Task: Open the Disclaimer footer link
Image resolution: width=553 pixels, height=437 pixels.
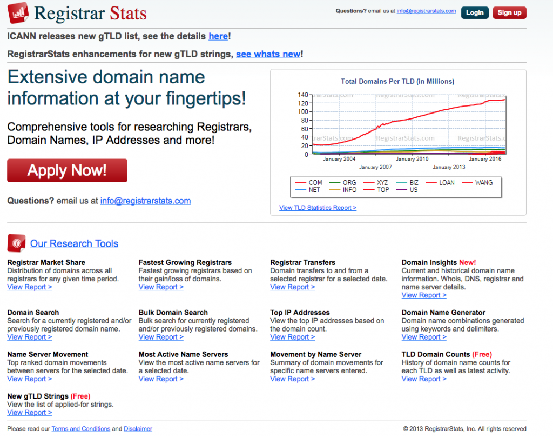Action: click(x=138, y=429)
